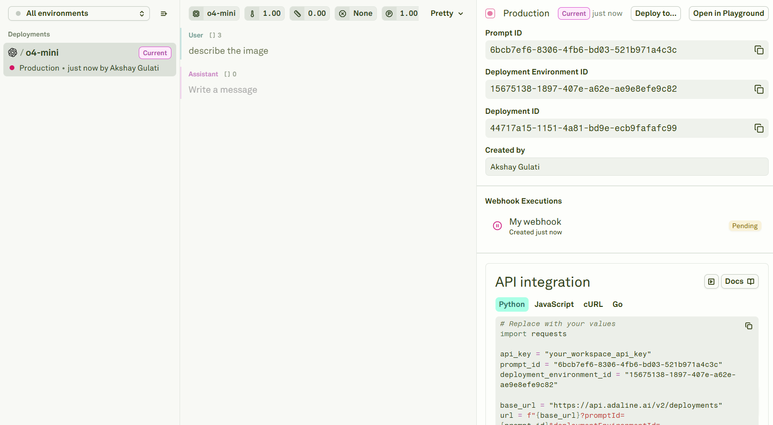The image size is (773, 425).
Task: Click the OpenAI logo on o4-mini deployment
Action: point(13,52)
